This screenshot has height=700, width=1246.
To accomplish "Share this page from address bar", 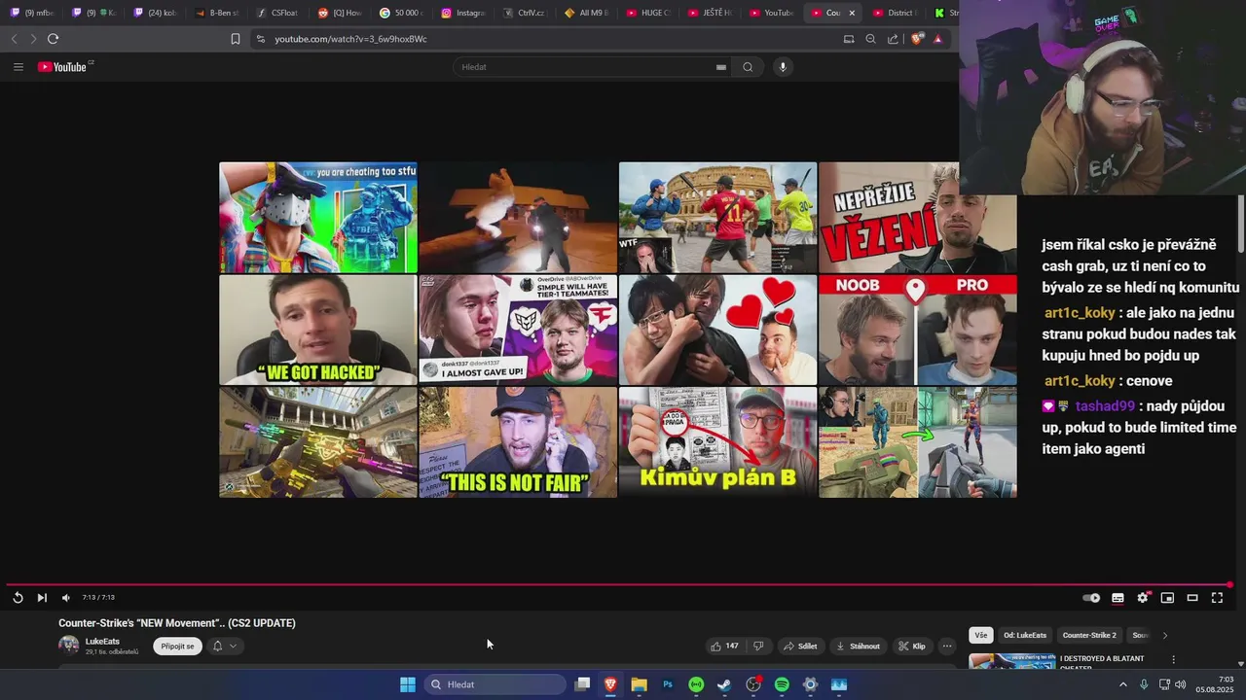I will pyautogui.click(x=893, y=39).
